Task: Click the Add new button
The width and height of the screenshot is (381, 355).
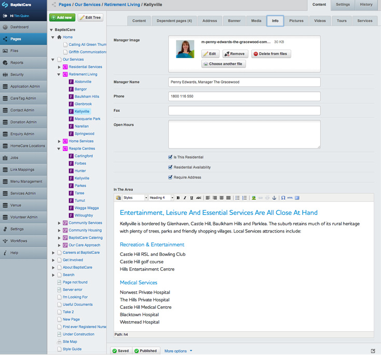Action: pos(62,18)
